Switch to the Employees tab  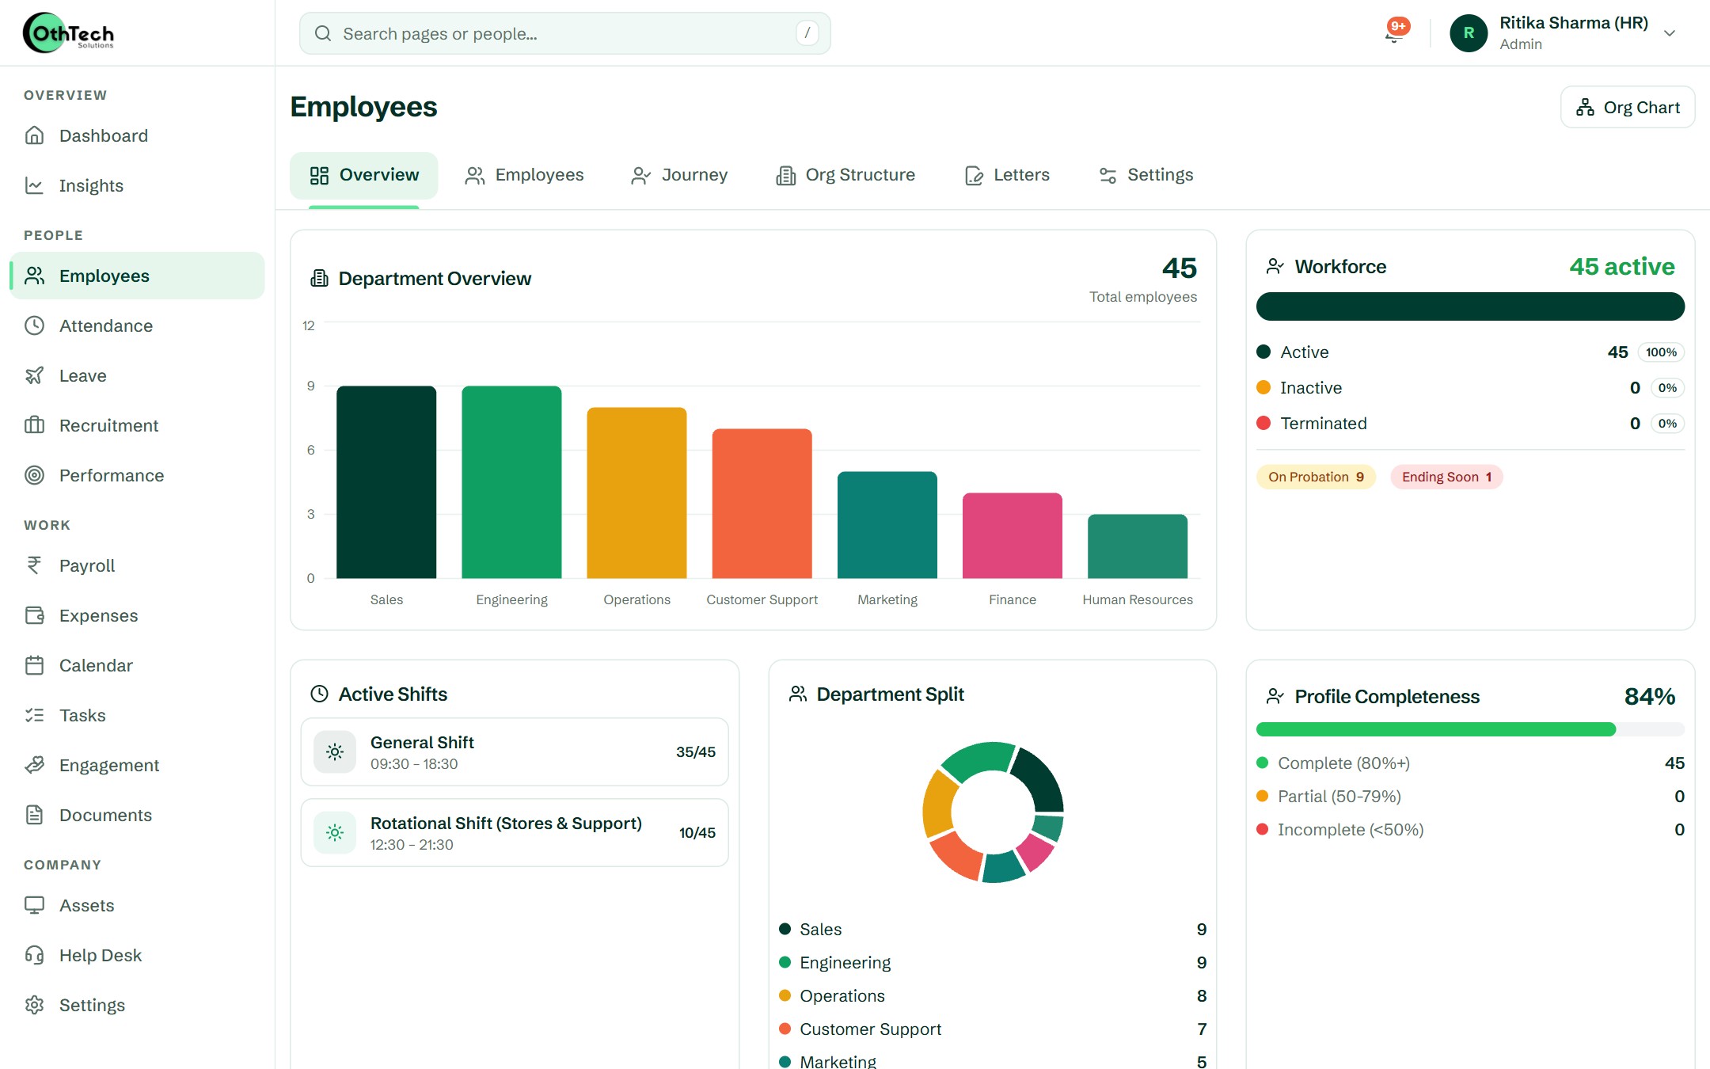[524, 175]
